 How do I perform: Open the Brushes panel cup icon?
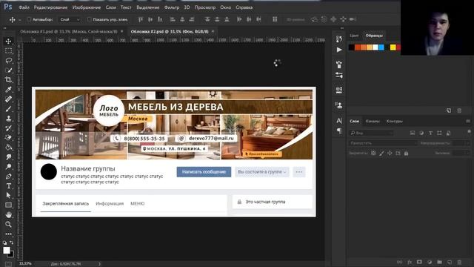click(x=339, y=65)
